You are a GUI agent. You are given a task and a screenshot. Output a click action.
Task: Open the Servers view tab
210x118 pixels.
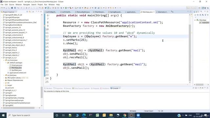tap(68, 88)
